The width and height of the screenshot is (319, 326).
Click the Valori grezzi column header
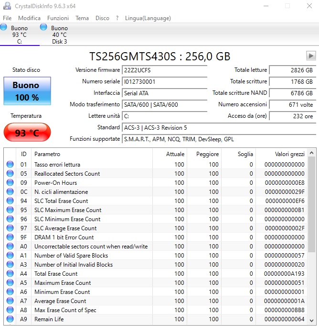click(282, 154)
